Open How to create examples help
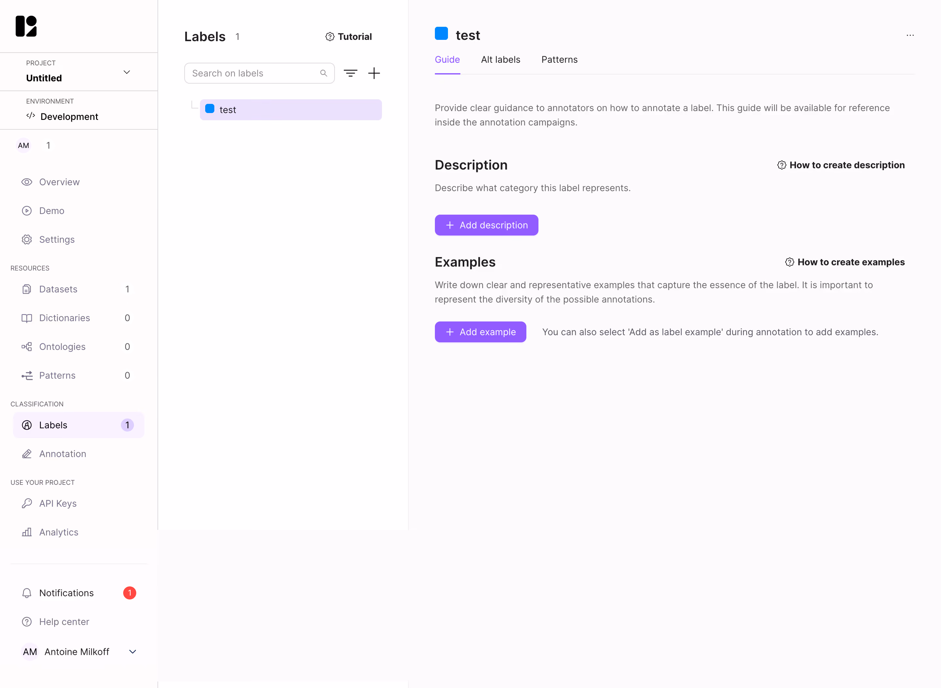This screenshot has height=688, width=941. click(845, 262)
